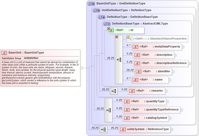Collapse the DefinitionBaseType CT minus icon
This screenshot has width=199, height=136.
(x=107, y=24)
